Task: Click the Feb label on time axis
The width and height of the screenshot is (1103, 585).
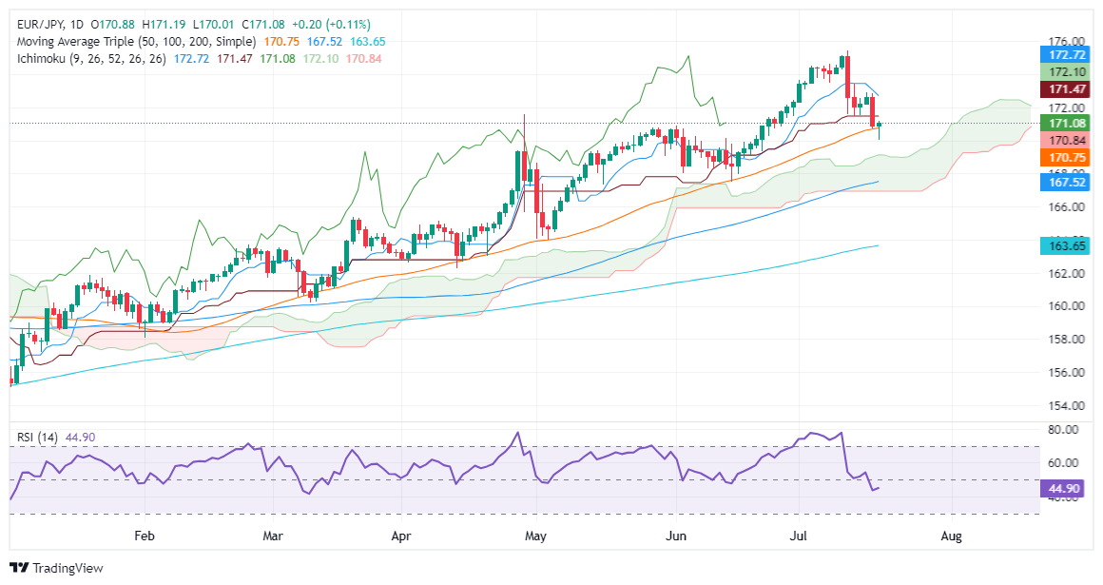Action: click(x=144, y=536)
